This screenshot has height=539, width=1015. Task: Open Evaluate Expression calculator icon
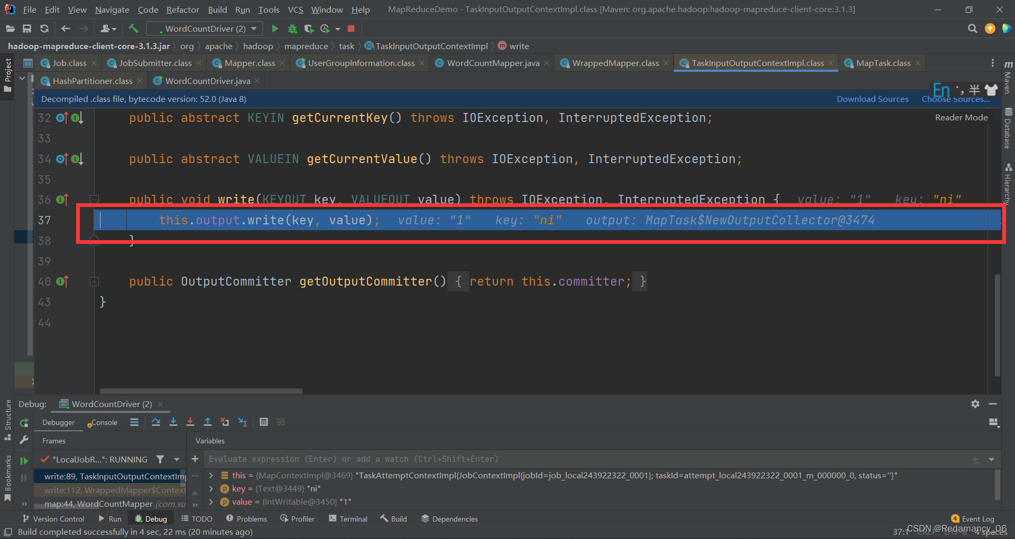264,422
